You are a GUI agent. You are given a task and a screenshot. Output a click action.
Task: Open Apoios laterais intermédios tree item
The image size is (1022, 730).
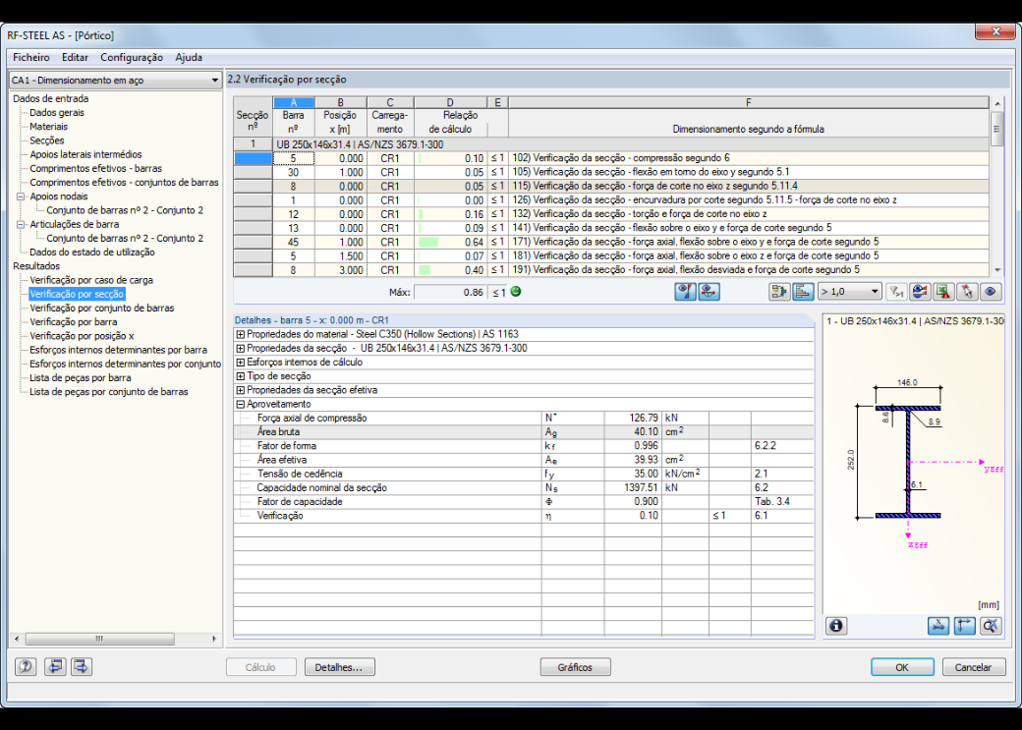tap(85, 154)
